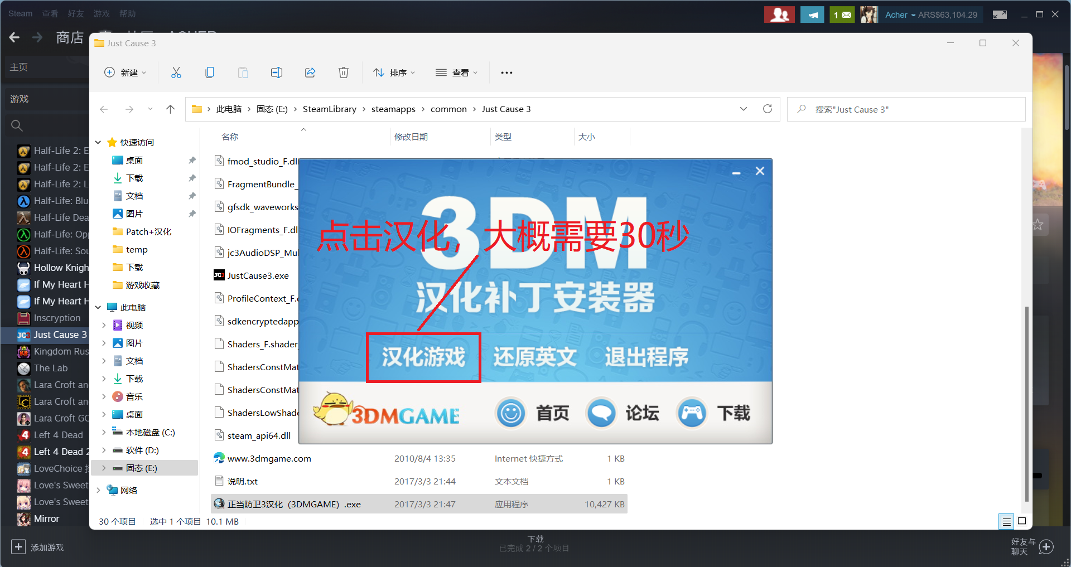Image resolution: width=1071 pixels, height=567 pixels.
Task: Click the Share icon in Explorer toolbar
Action: [310, 72]
